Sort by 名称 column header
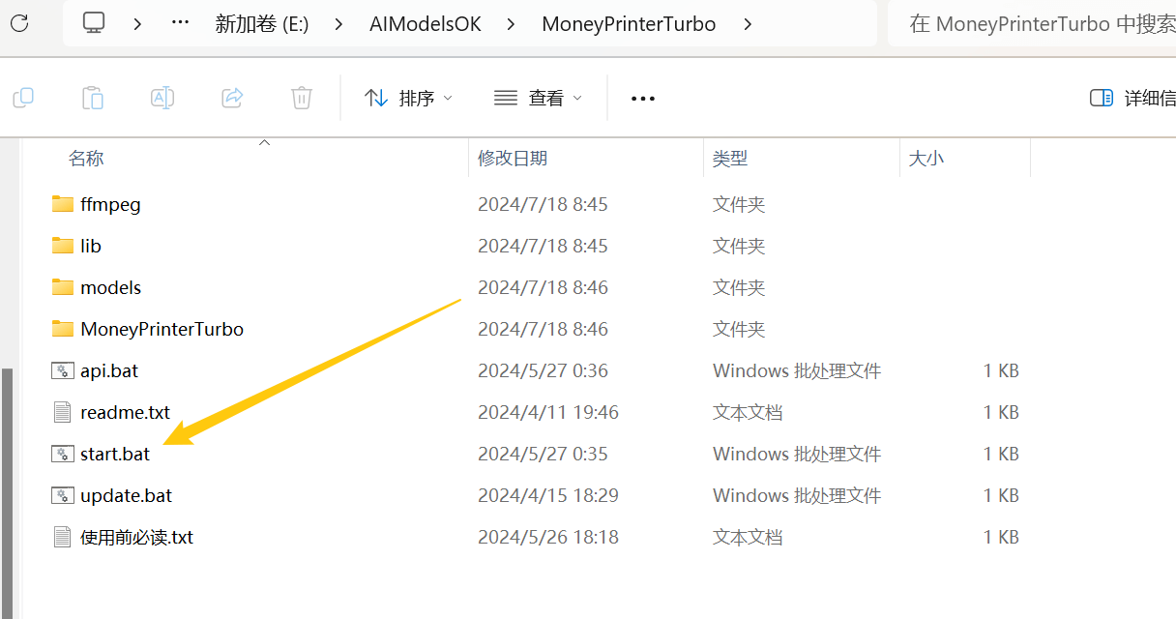Screen dimensions: 1176x619 (x=86, y=159)
